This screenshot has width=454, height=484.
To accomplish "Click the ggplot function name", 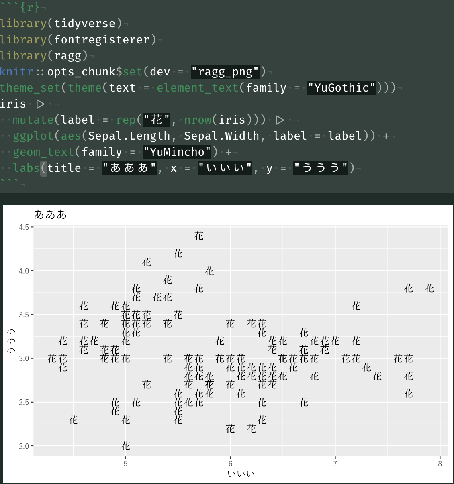I will (33, 136).
